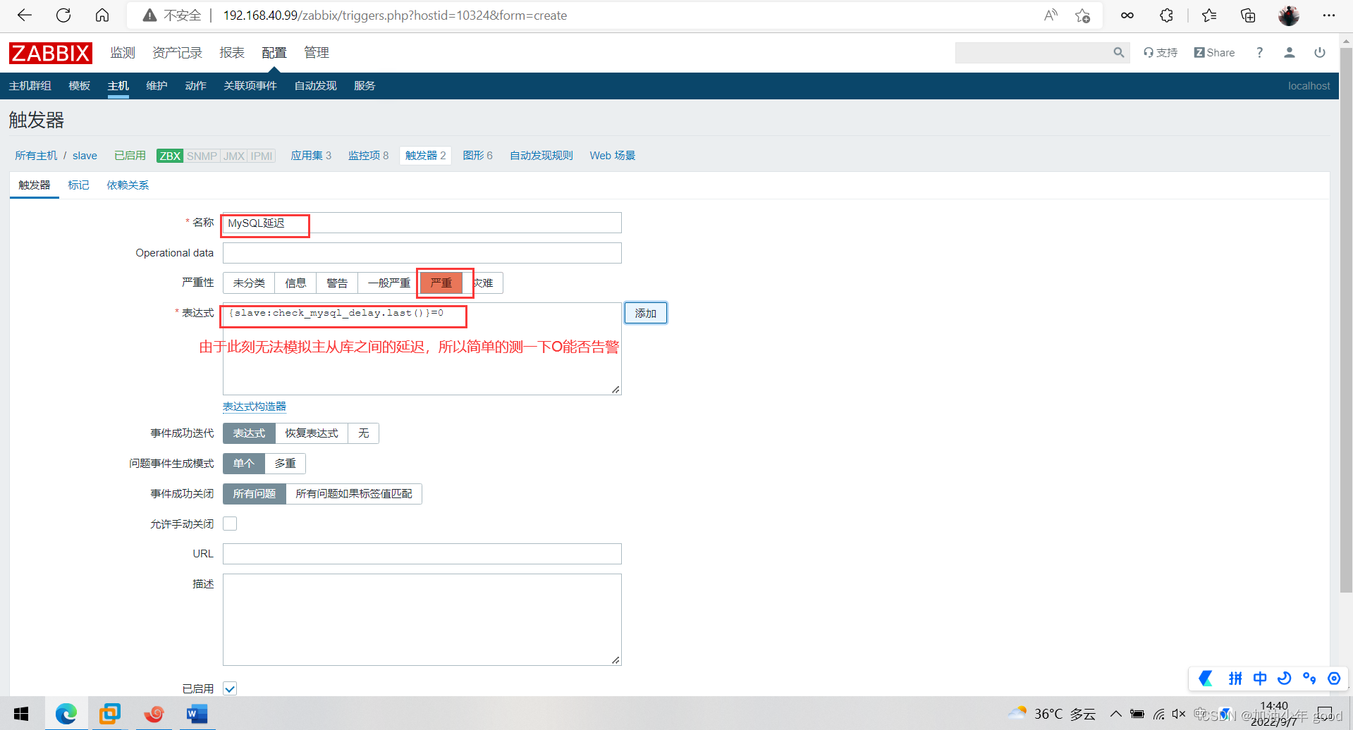Screen dimensions: 1353x730
Task: Open collections icon in browser toolbar
Action: (1248, 15)
